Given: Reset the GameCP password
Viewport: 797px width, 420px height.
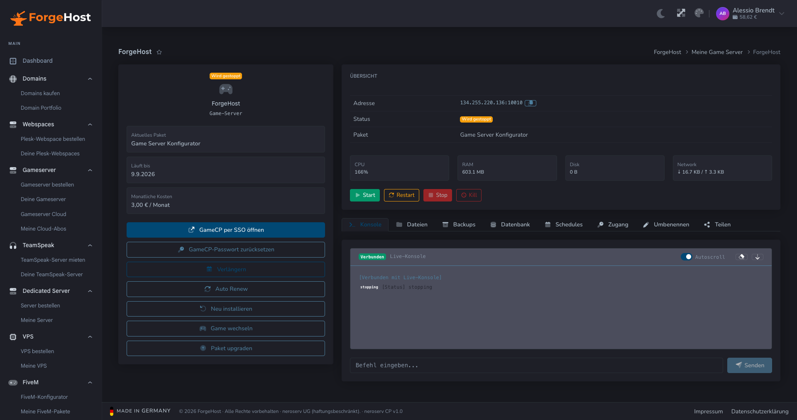Looking at the screenshot, I should click(226, 250).
